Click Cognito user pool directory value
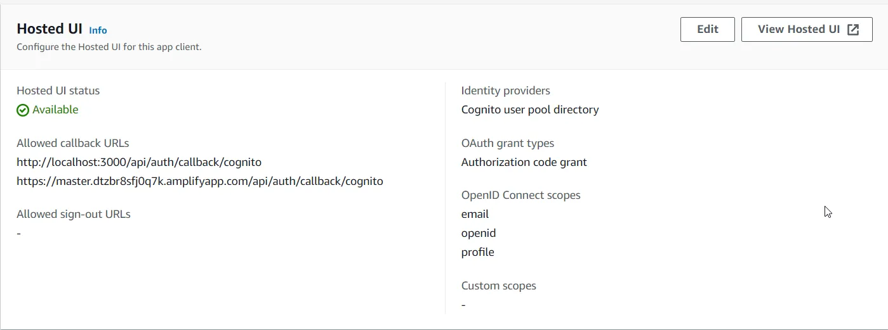Viewport: 888px width, 330px height. tap(530, 110)
